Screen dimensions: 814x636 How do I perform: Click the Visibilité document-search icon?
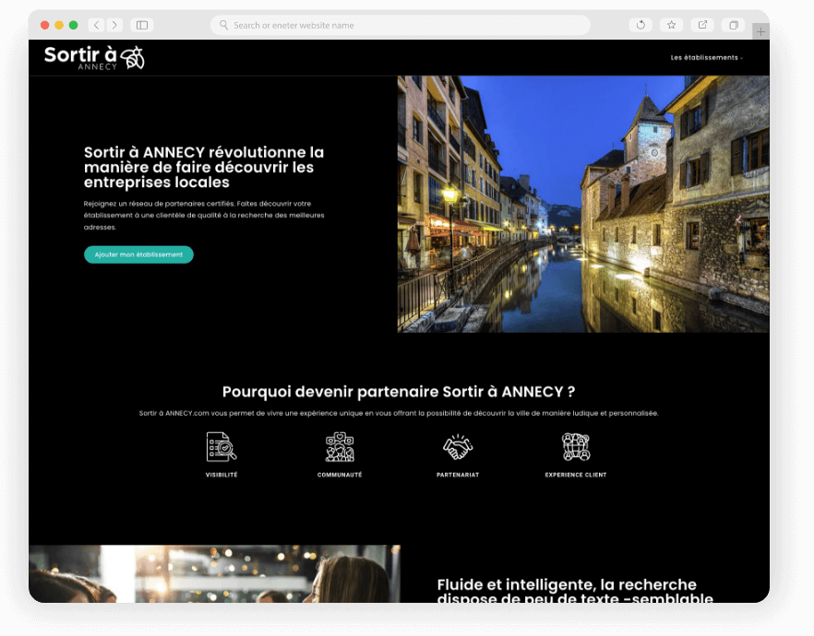click(x=221, y=447)
